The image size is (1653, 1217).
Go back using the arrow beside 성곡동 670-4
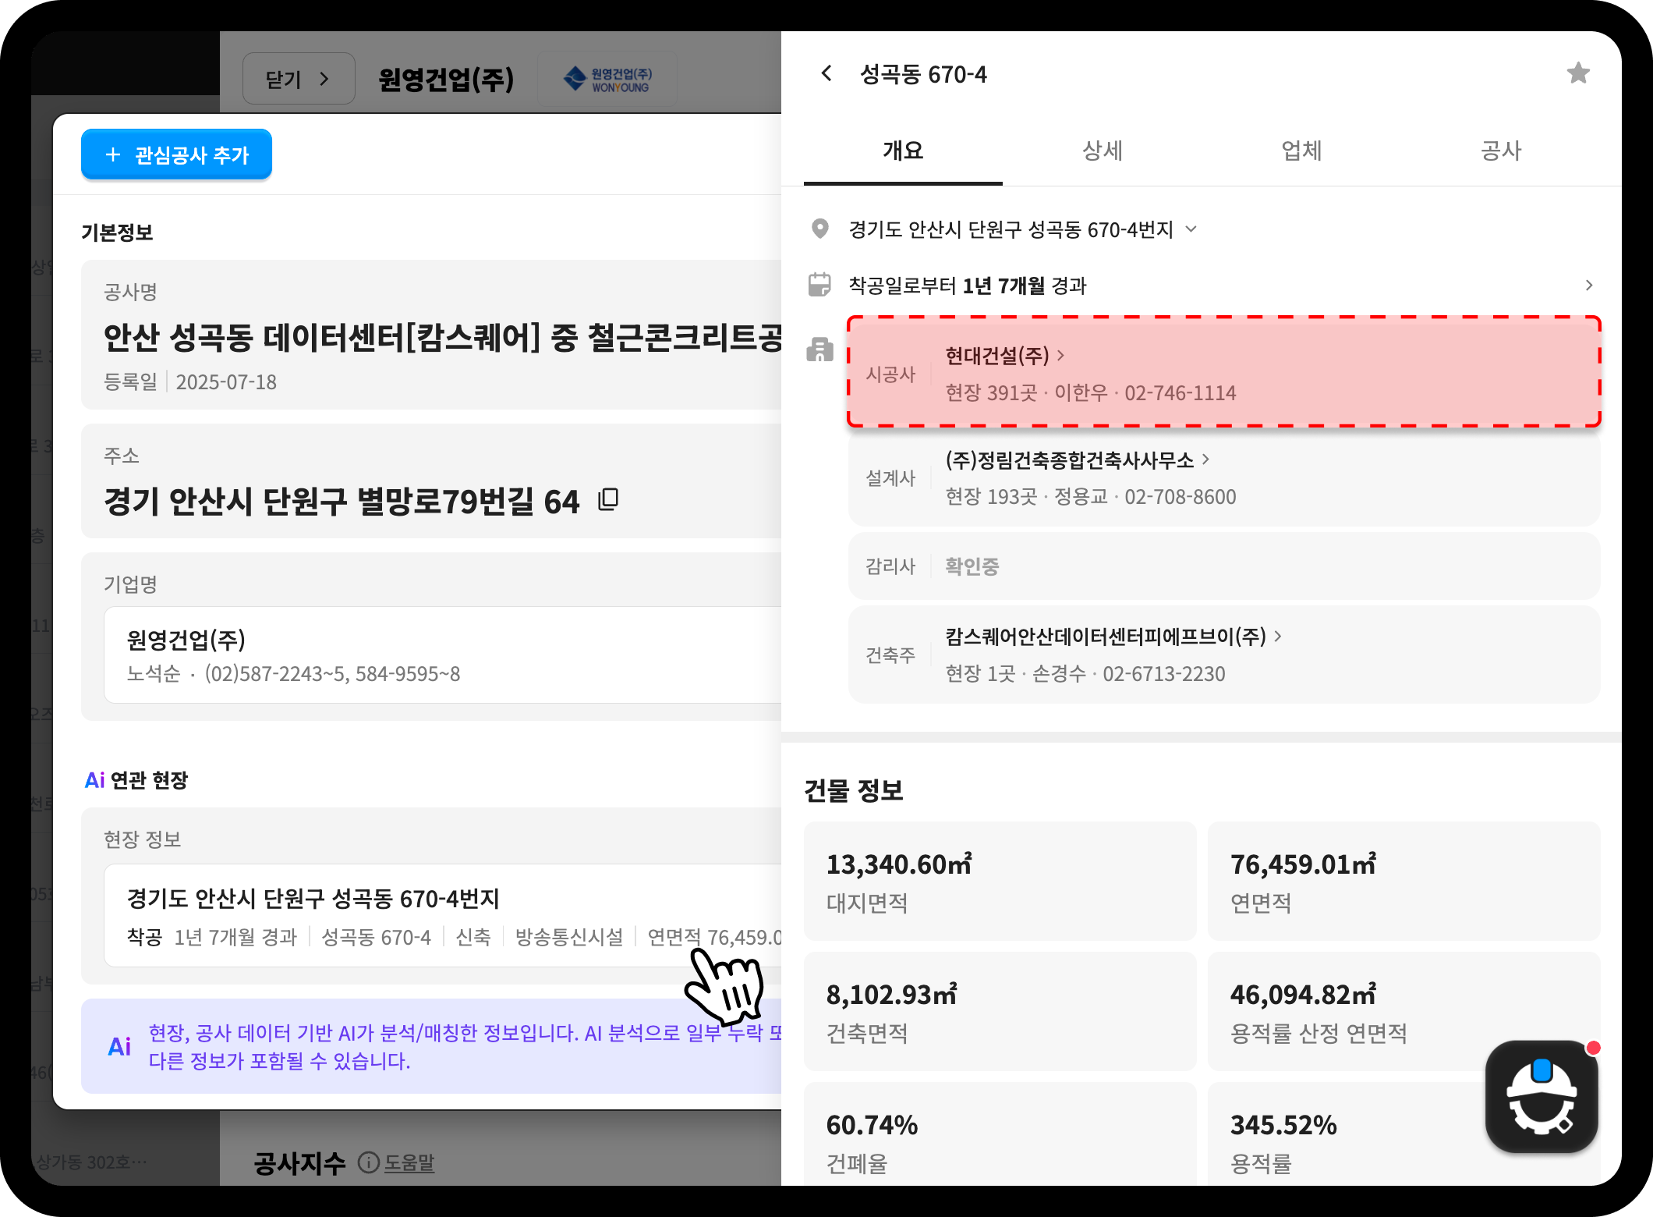[826, 74]
